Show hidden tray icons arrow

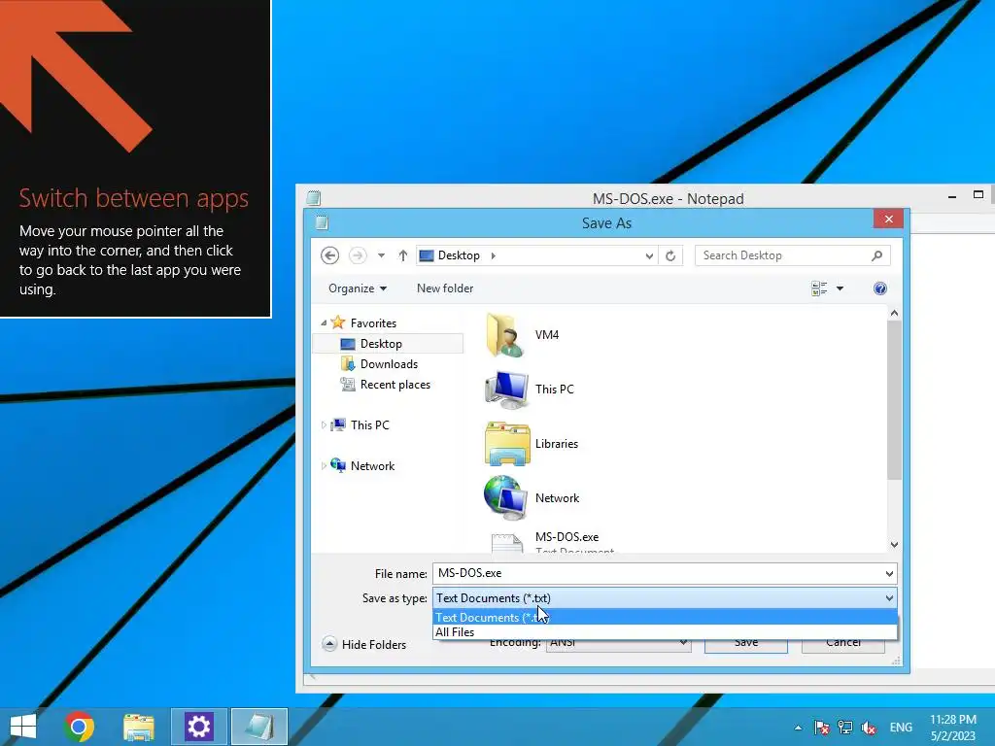pos(798,728)
